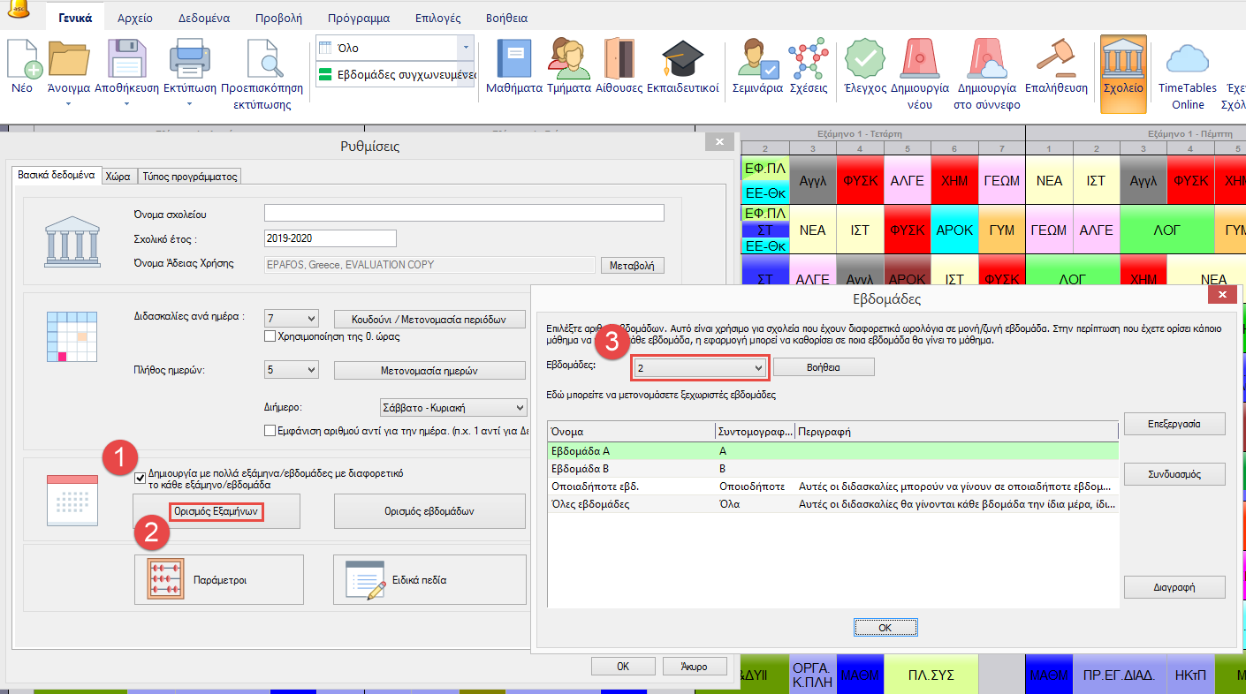Open the Τμήματα (Classes) icon
The image size is (1246, 694).
(569, 60)
